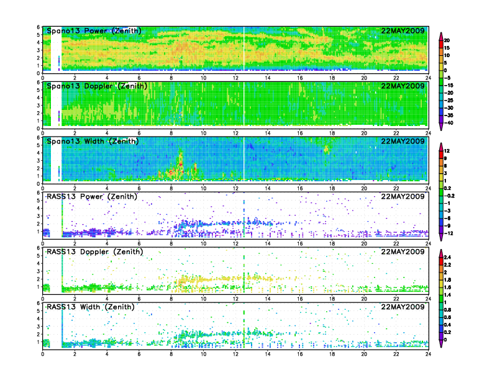Click hour tick '2' under the RASS13 Width panel
The width and height of the screenshot is (492, 380).
tap(75, 354)
